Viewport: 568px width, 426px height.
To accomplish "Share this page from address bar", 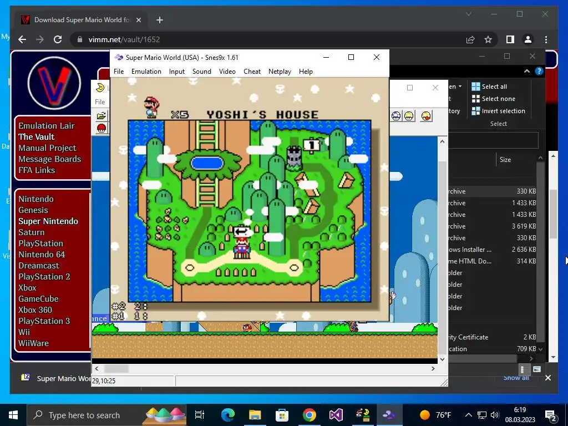I will (470, 39).
